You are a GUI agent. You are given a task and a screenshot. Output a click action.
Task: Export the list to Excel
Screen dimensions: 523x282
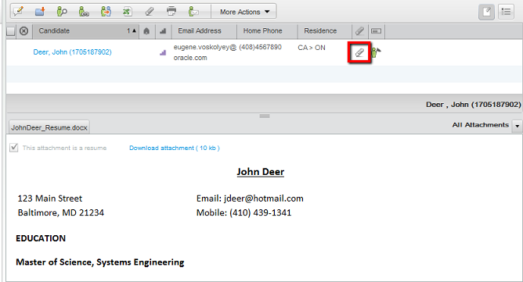click(128, 12)
